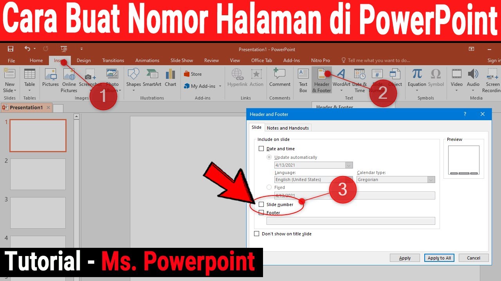Click the Footer text input field
Image resolution: width=501 pixels, height=281 pixels.
pyautogui.click(x=351, y=221)
